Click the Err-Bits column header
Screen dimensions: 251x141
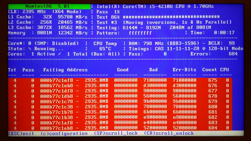[x=184, y=70]
